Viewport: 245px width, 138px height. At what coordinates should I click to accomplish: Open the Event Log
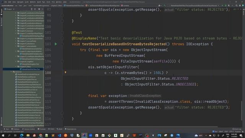237,129
